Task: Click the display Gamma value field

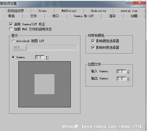Action: (40, 57)
